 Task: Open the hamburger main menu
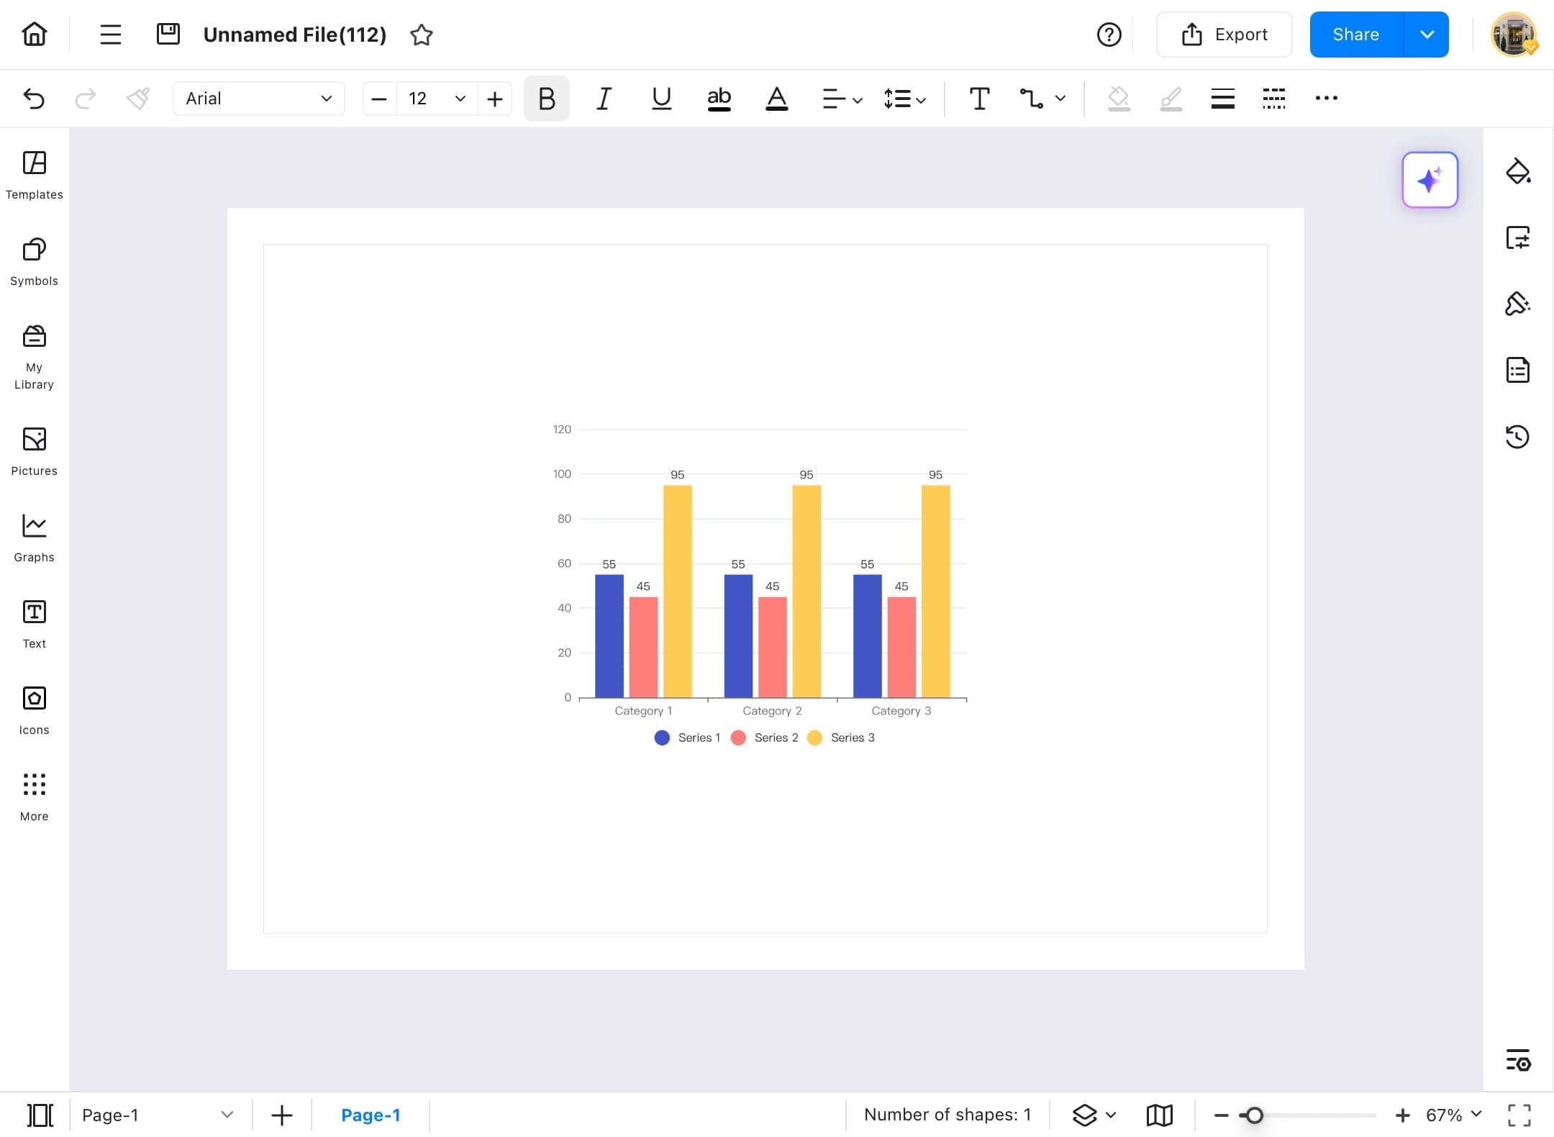coord(109,34)
